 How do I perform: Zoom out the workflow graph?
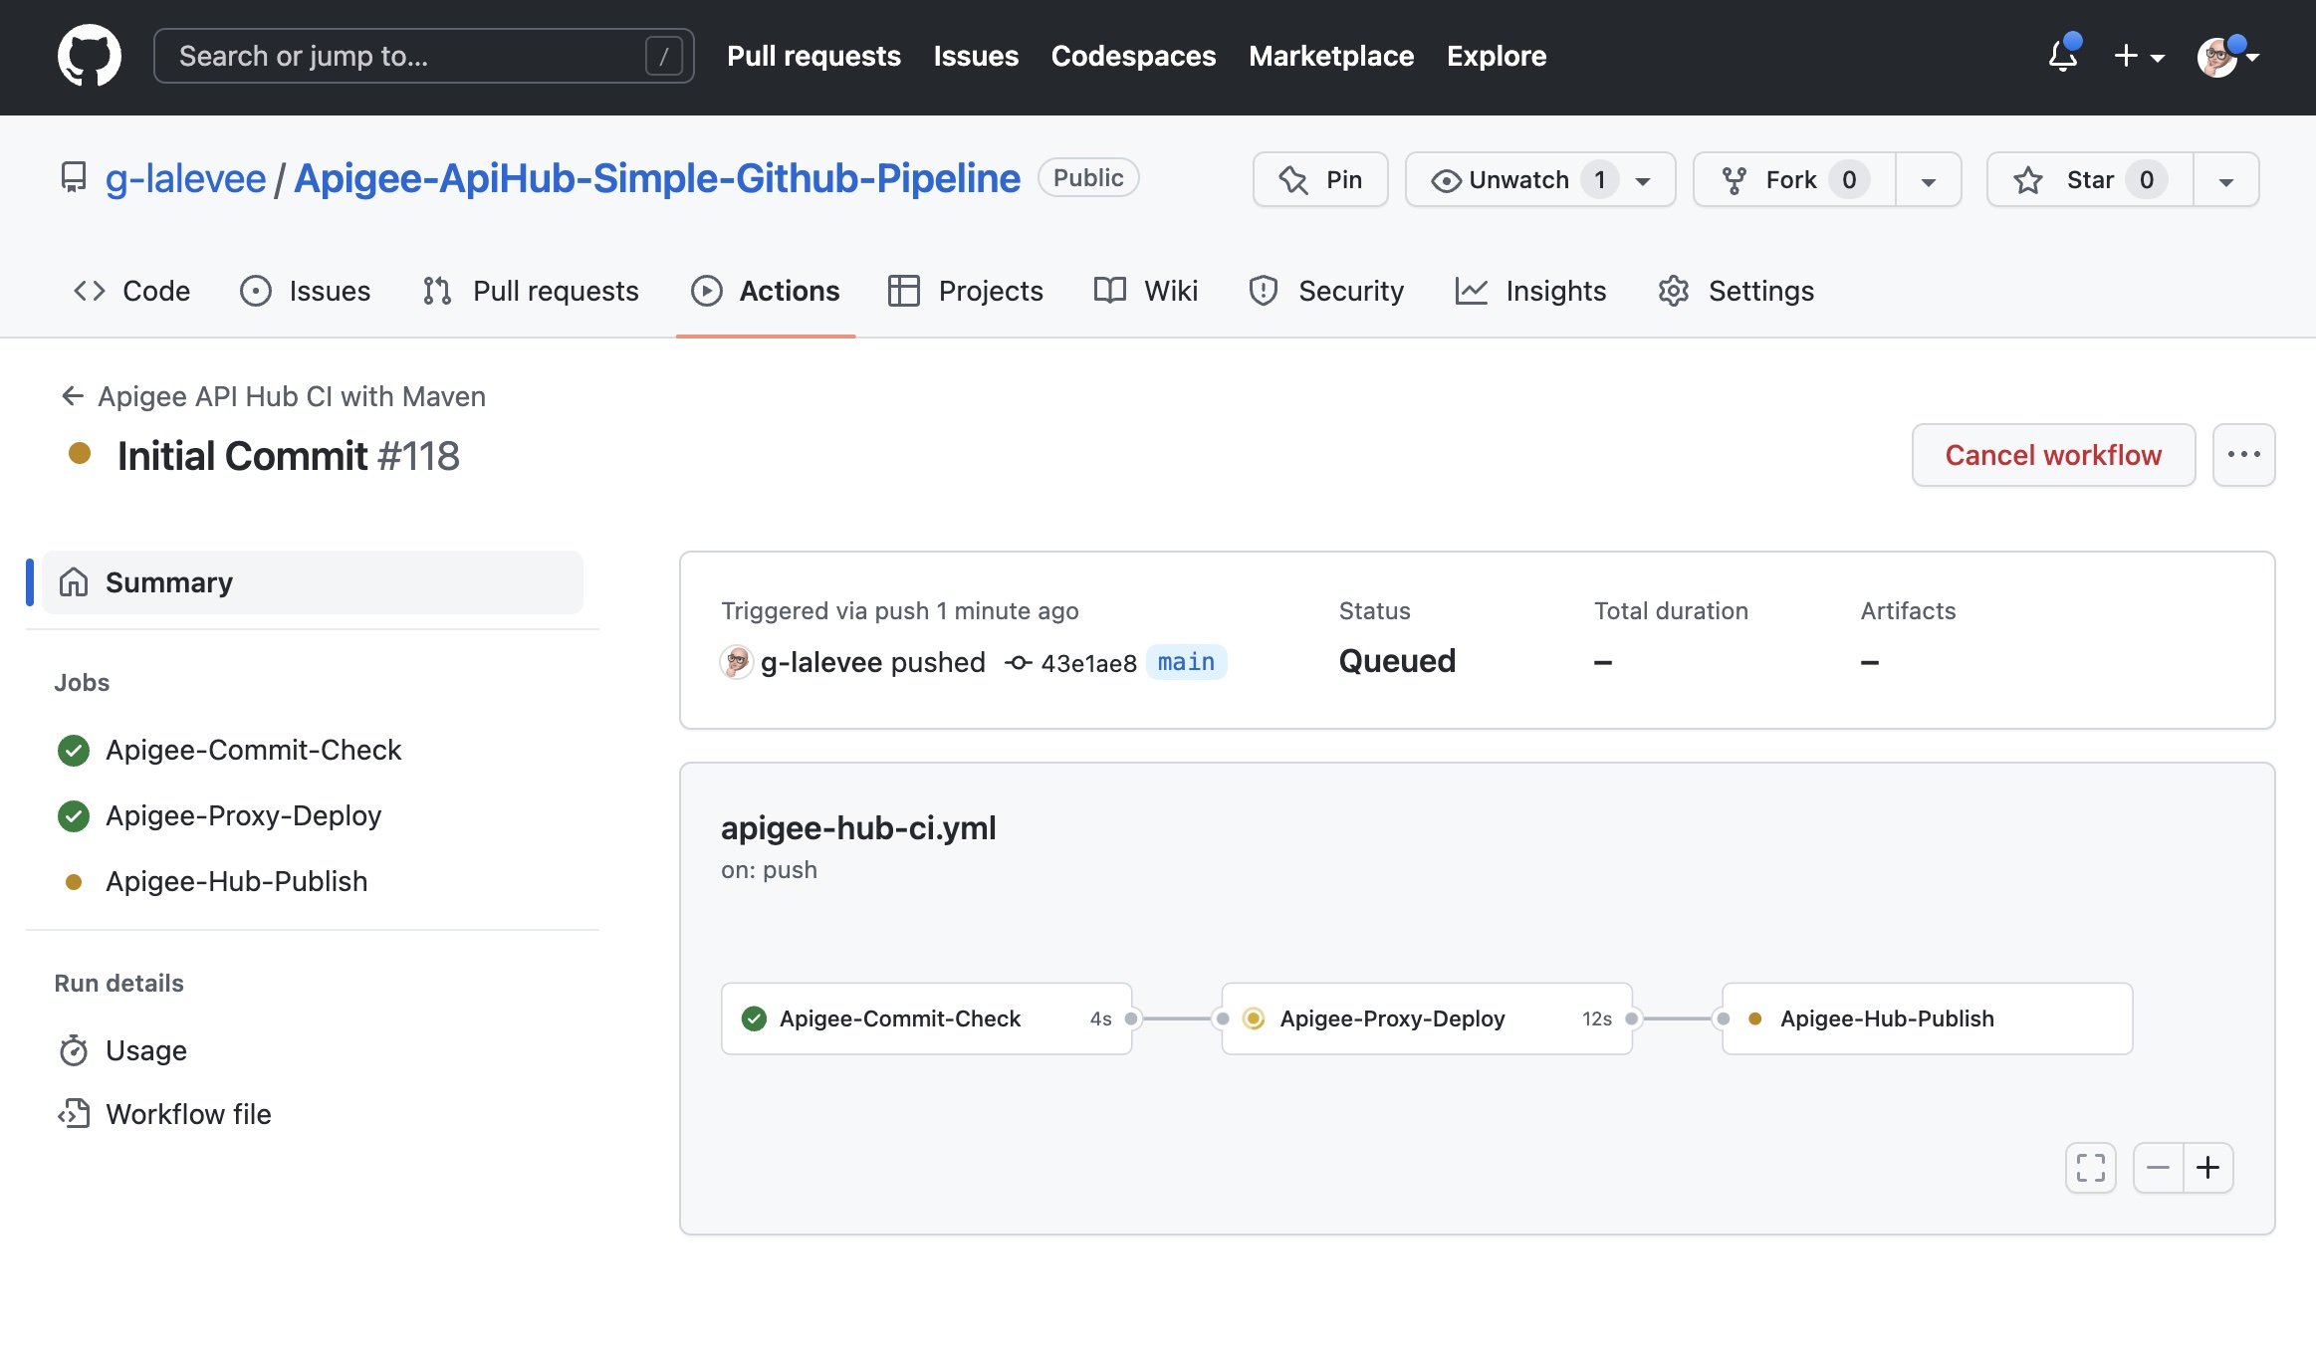point(2158,1168)
